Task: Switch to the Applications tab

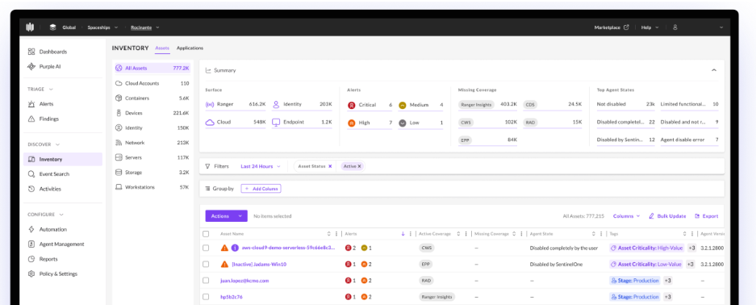Action: [190, 48]
